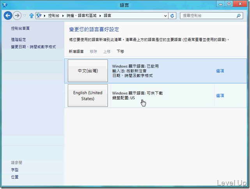Click the '日期、時間及數字格式' text
This screenshot has width=250, height=189.
tap(132, 75)
